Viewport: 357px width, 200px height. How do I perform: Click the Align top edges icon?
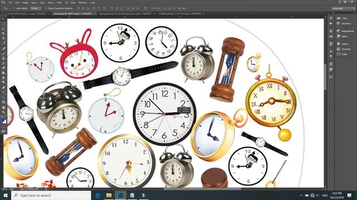pos(78,8)
